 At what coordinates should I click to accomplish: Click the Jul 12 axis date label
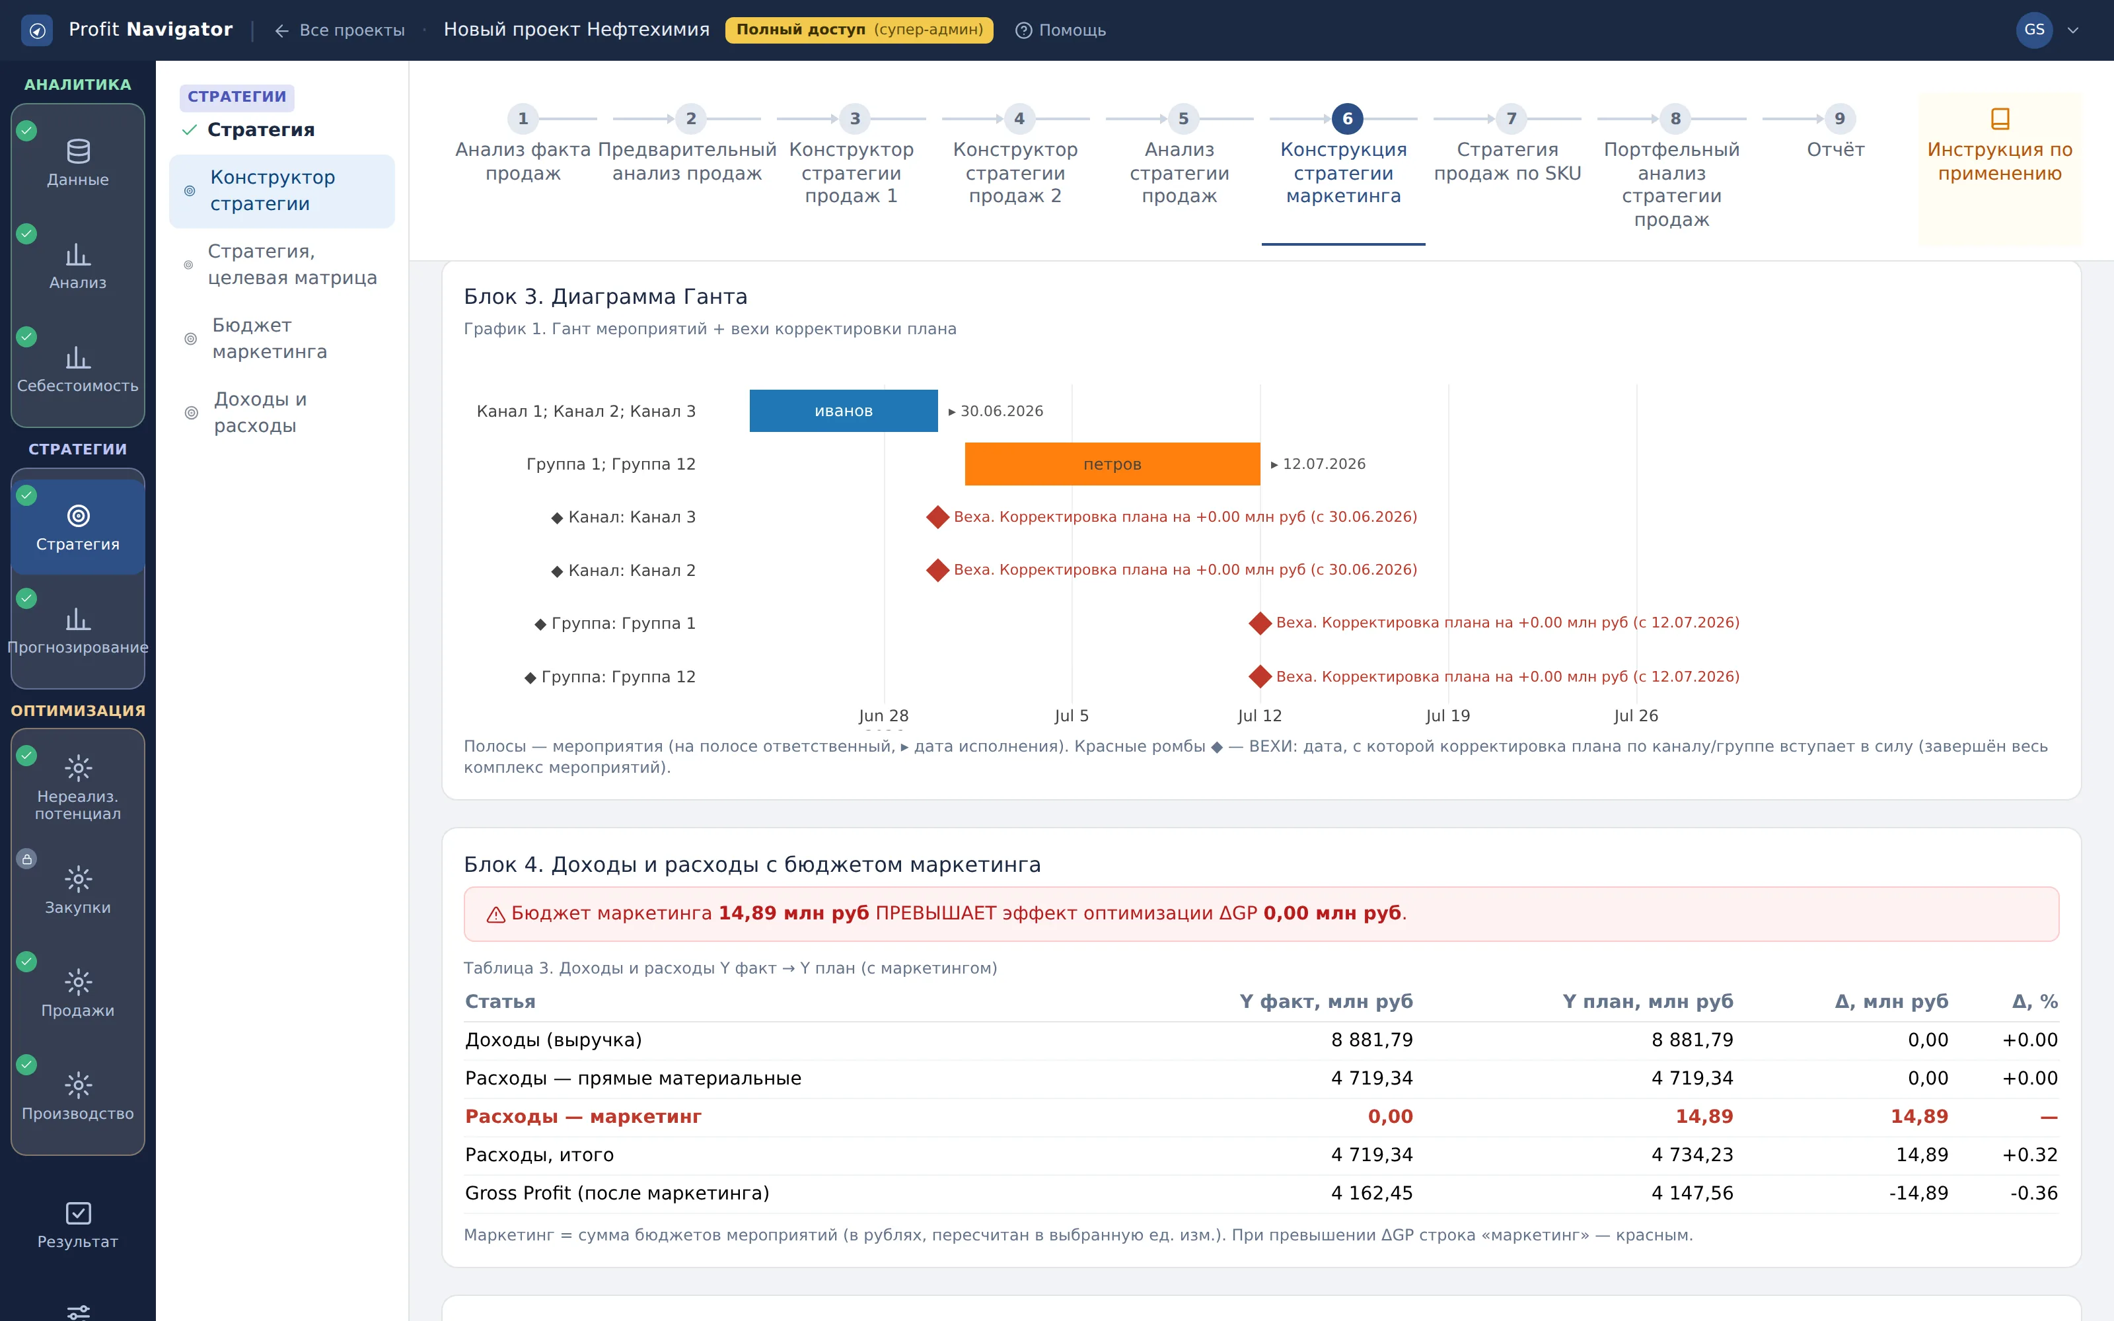pos(1260,717)
